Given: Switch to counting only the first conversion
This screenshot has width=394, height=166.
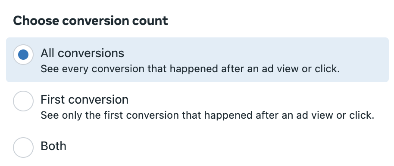Looking at the screenshot, I should (23, 101).
